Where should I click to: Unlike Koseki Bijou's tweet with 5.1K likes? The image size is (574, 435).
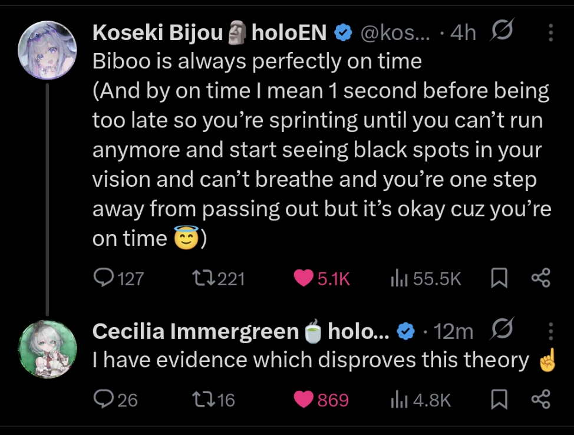point(322,278)
